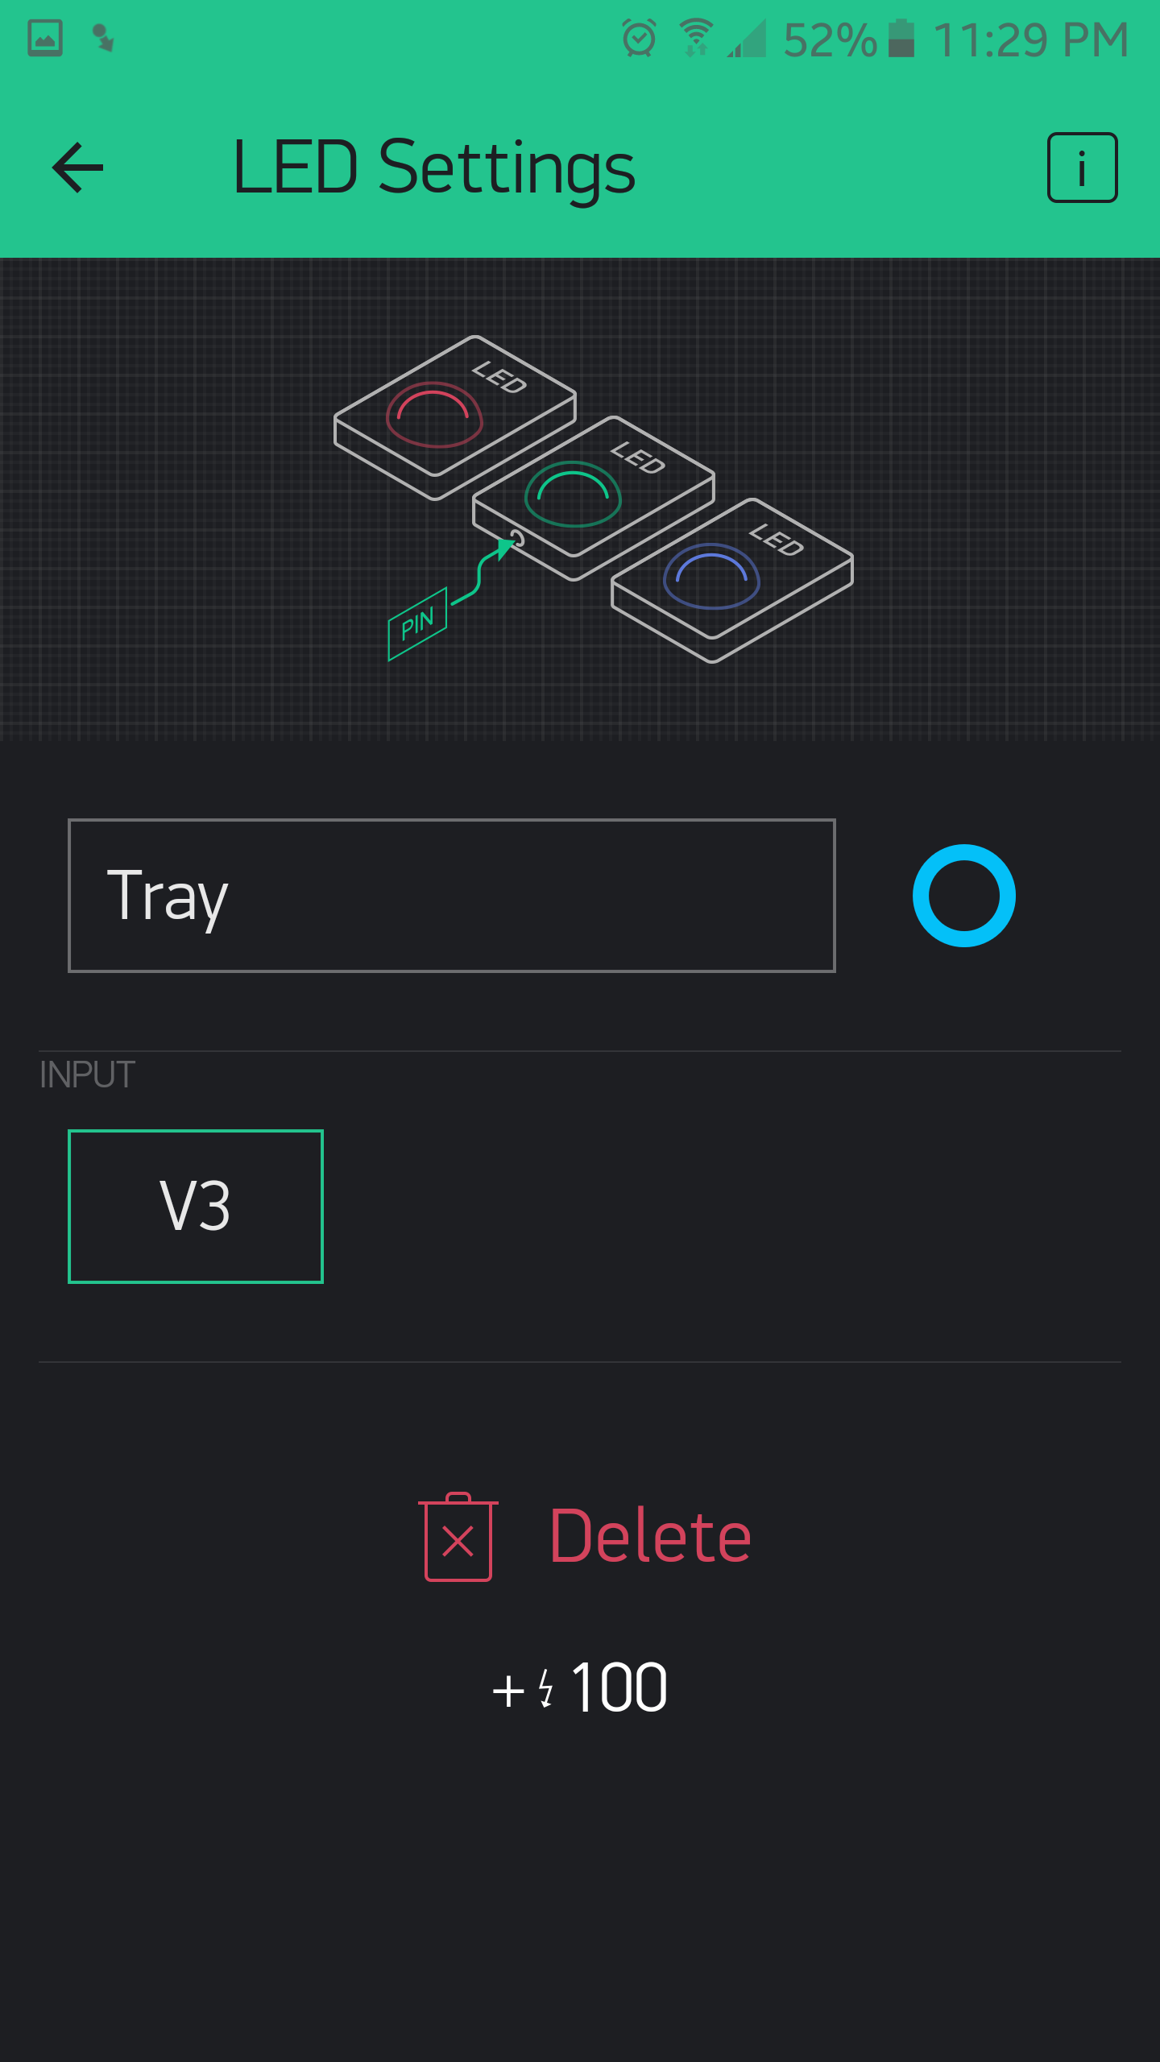This screenshot has height=2062, width=1160.
Task: Open the info icon for LED widget
Action: click(x=1081, y=168)
